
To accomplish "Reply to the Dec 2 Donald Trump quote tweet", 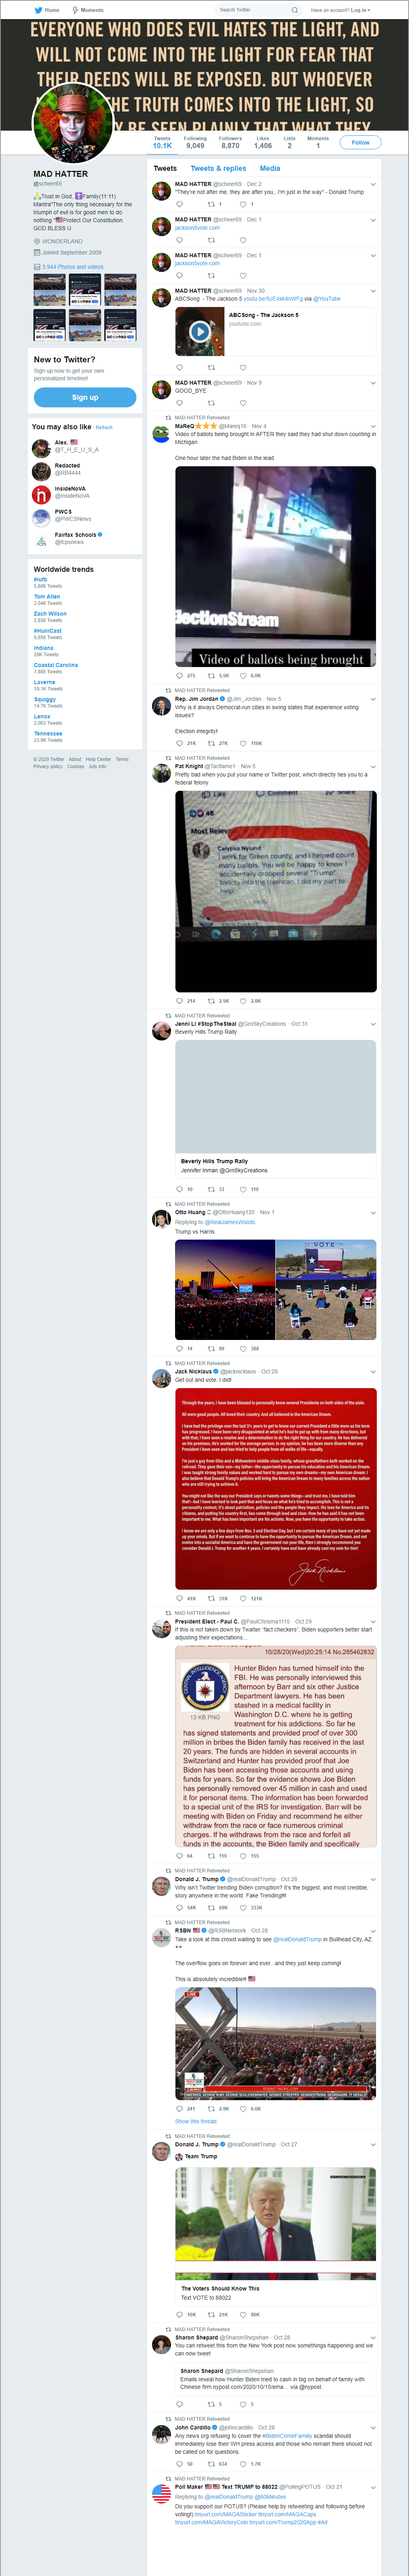I will [180, 204].
